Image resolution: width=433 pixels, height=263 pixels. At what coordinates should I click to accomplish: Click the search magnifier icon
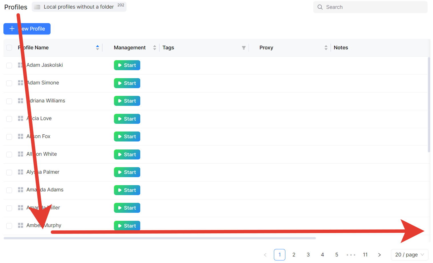(x=320, y=7)
